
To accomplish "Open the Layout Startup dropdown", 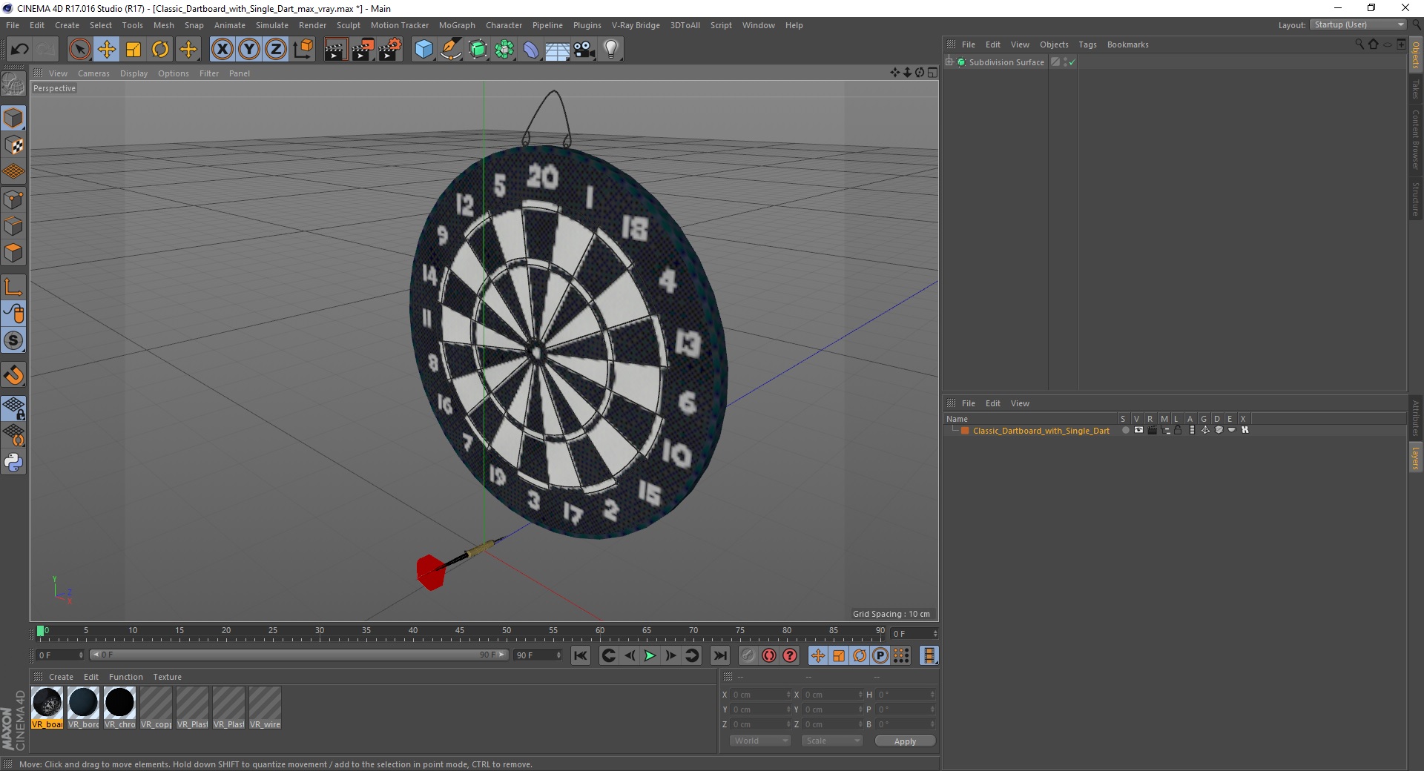I will pos(1358,25).
